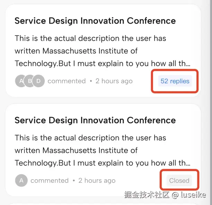Open the title of the card with 52 replies
Viewport: 212px width, 205px height.
click(x=95, y=21)
